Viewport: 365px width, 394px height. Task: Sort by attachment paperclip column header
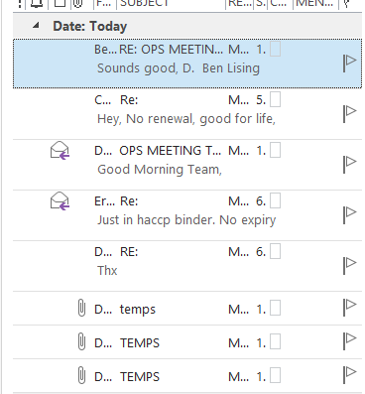click(77, 3)
